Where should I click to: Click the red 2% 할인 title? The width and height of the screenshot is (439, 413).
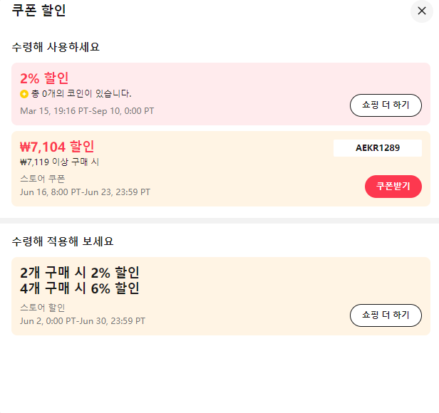(44, 78)
